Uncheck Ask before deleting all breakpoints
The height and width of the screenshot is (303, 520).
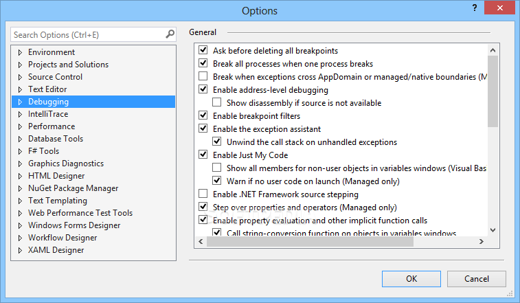[x=203, y=50]
